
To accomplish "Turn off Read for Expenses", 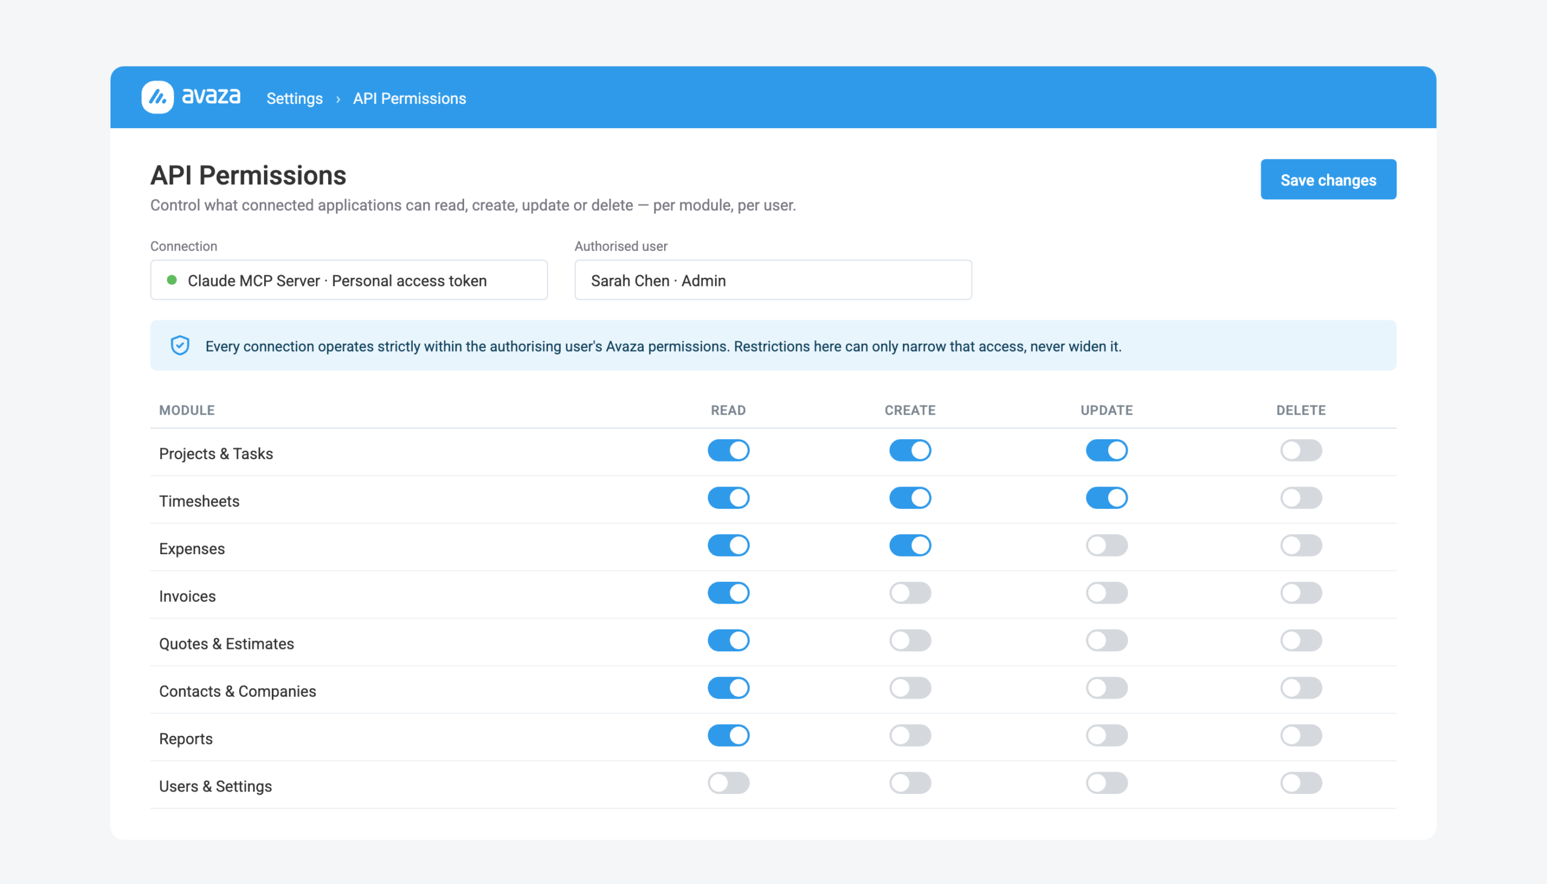I will [x=728, y=545].
